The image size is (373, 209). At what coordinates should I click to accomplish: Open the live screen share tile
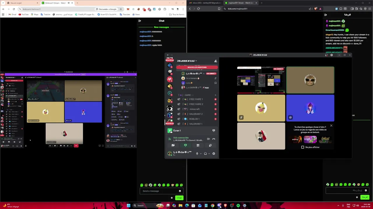tap(261, 80)
